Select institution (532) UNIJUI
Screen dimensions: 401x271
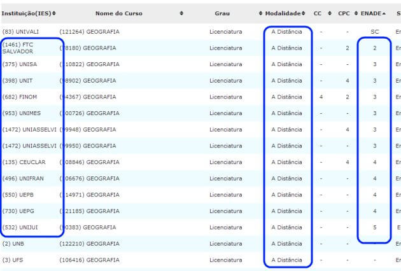click(x=20, y=227)
